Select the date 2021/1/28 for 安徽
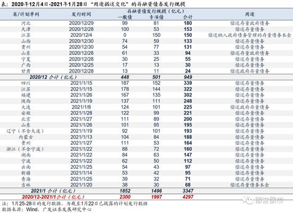The width and height of the screenshot is (293, 213). [82, 113]
